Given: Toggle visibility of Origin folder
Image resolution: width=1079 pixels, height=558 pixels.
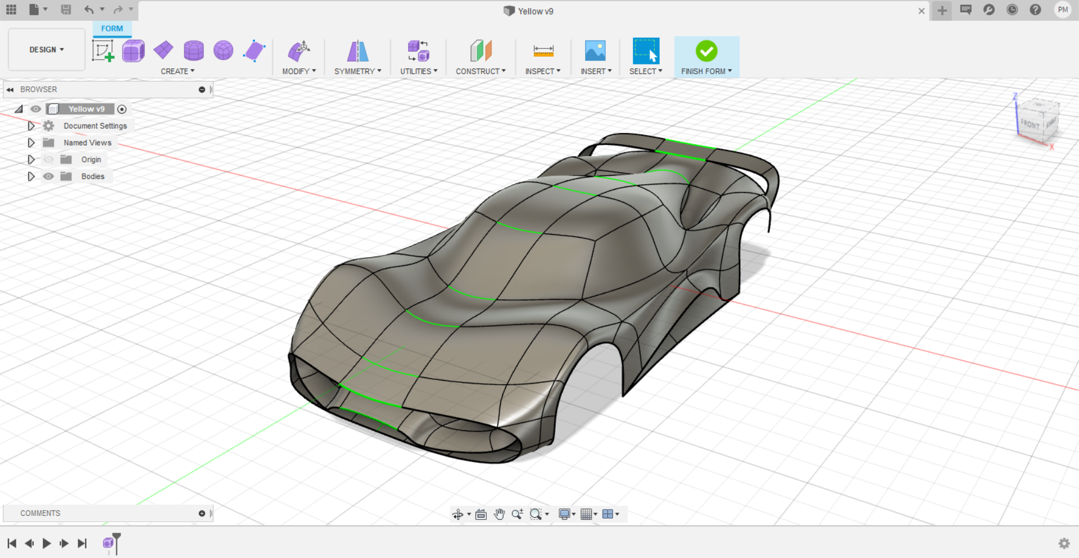Looking at the screenshot, I should click(49, 159).
